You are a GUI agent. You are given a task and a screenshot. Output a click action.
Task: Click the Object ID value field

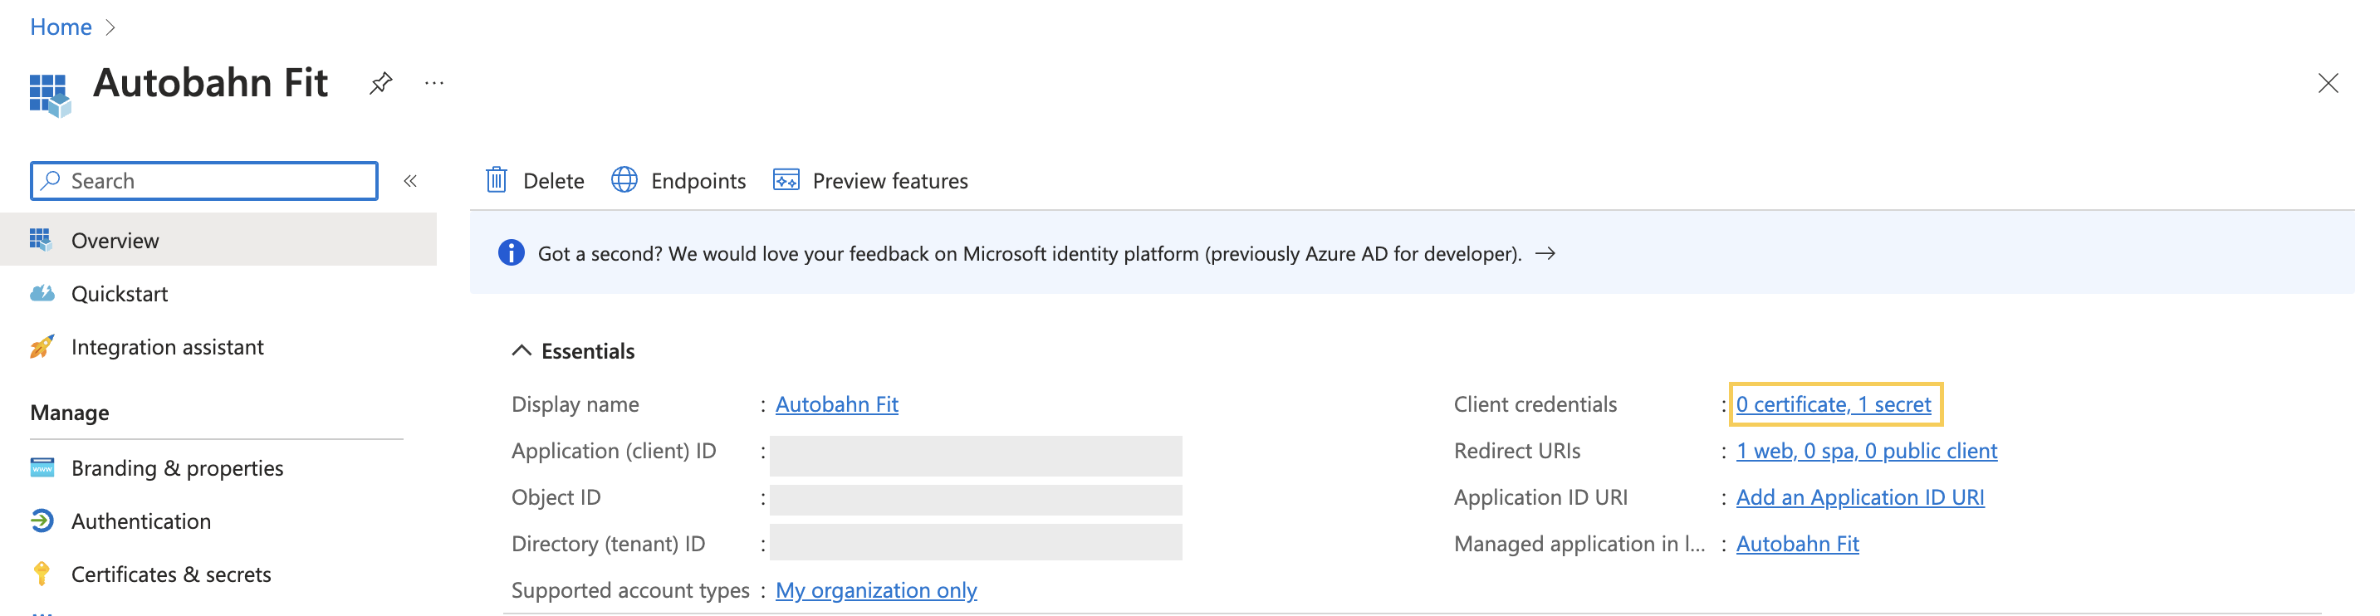pyautogui.click(x=976, y=500)
